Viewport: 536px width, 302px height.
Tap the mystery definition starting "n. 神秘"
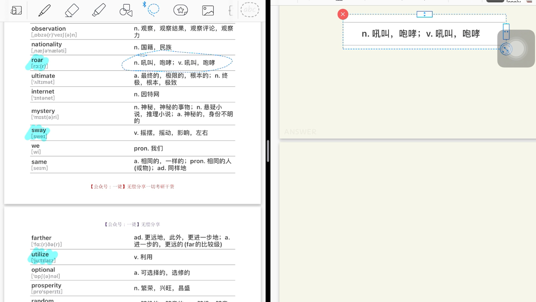(x=184, y=114)
